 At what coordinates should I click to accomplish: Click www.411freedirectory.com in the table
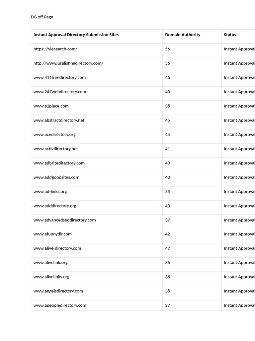(59, 78)
